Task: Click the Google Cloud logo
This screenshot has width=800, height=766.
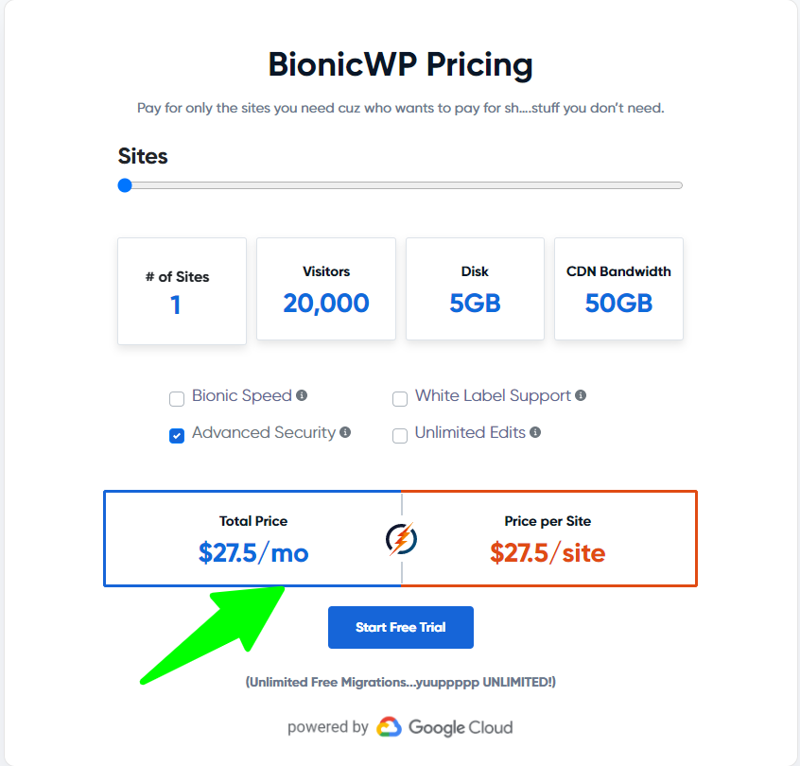Action: point(444,727)
